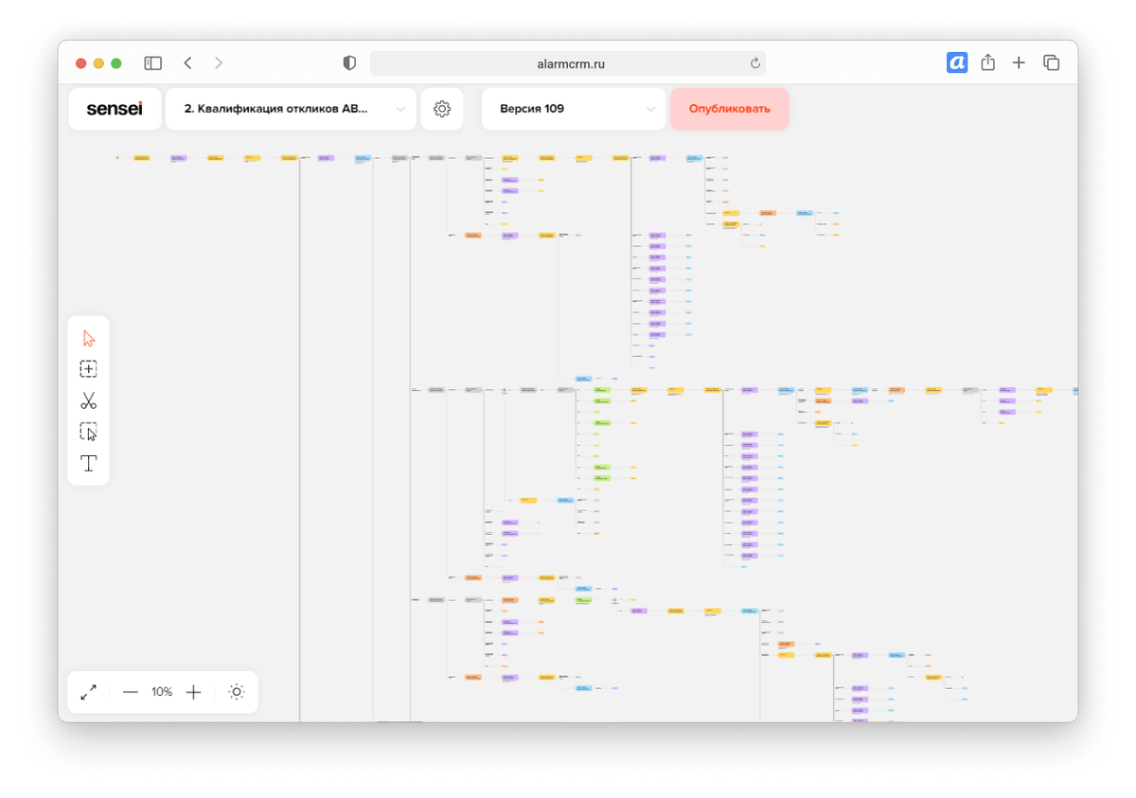Zoom out with the minus button
This screenshot has width=1136, height=798.
pos(131,693)
